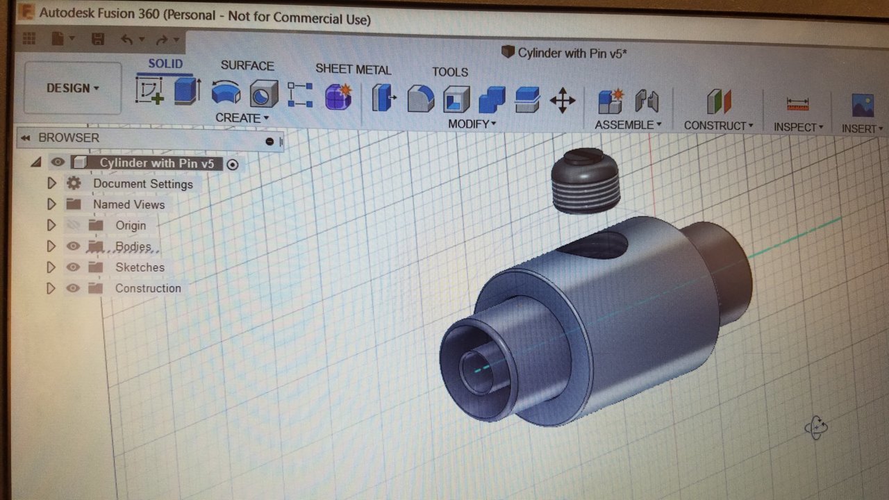
Task: Expand the Document Settings node
Action: pyautogui.click(x=51, y=183)
